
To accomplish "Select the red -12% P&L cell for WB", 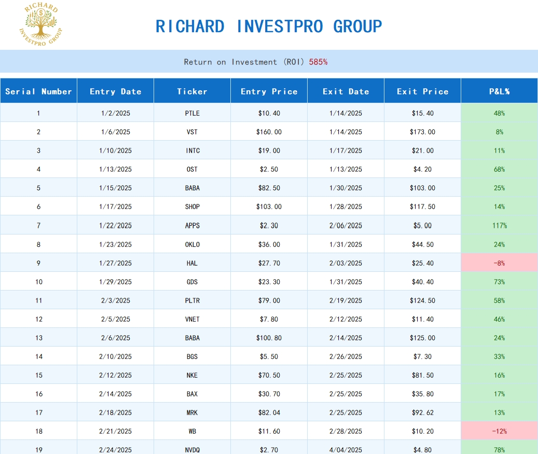I will [499, 431].
